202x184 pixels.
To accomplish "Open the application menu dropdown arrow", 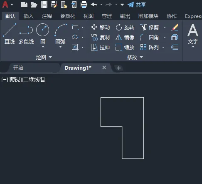I will (x=12, y=5).
